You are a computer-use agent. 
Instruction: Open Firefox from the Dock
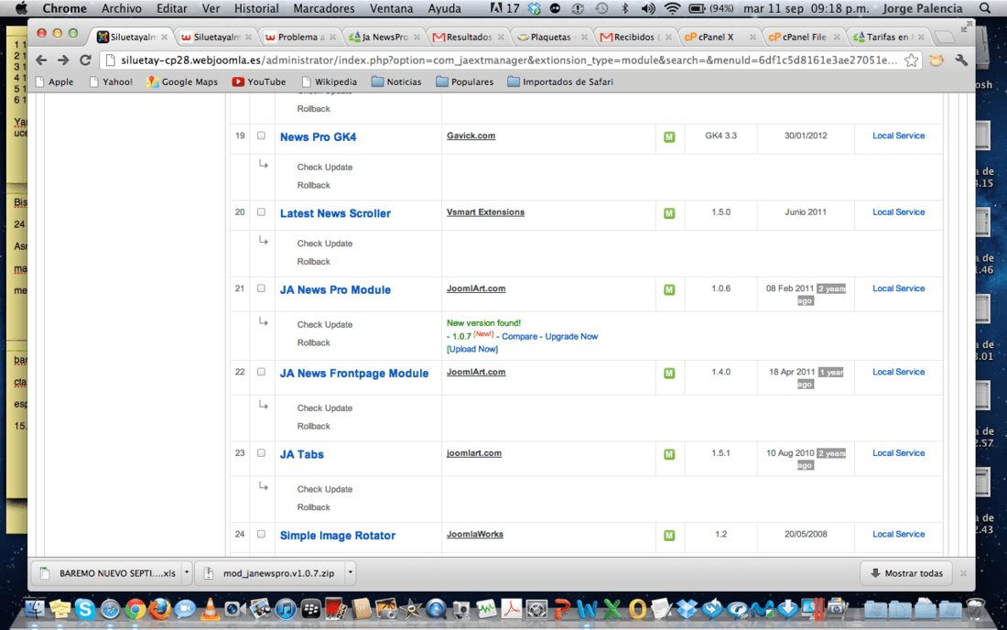tap(160, 609)
